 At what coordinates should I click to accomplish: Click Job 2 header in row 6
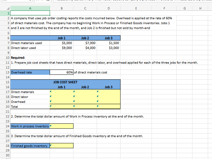85,38
